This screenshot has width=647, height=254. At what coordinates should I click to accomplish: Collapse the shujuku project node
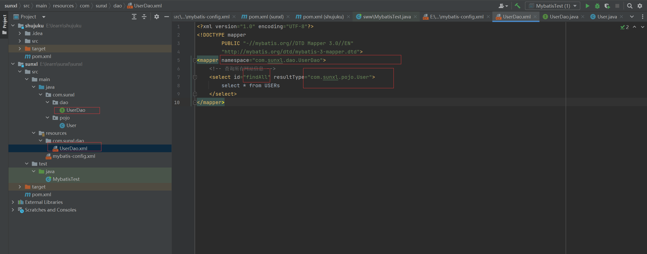[x=13, y=26]
